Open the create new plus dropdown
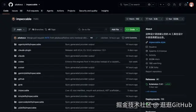196x112 pixels. pos(162,5)
